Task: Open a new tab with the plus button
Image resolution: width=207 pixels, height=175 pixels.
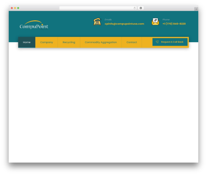Action: pyautogui.click(x=196, y=9)
